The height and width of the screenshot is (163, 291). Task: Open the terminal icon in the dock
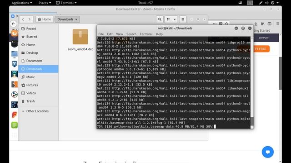(14, 43)
